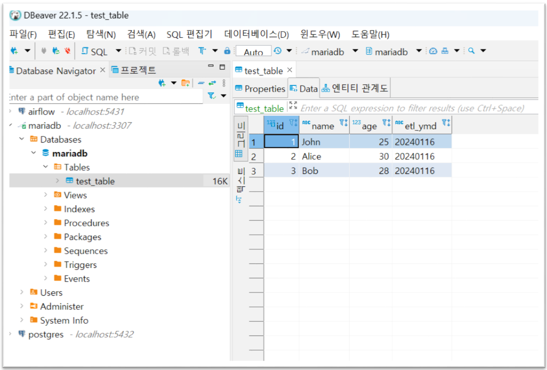Close the Database Navigator tab

103,70
